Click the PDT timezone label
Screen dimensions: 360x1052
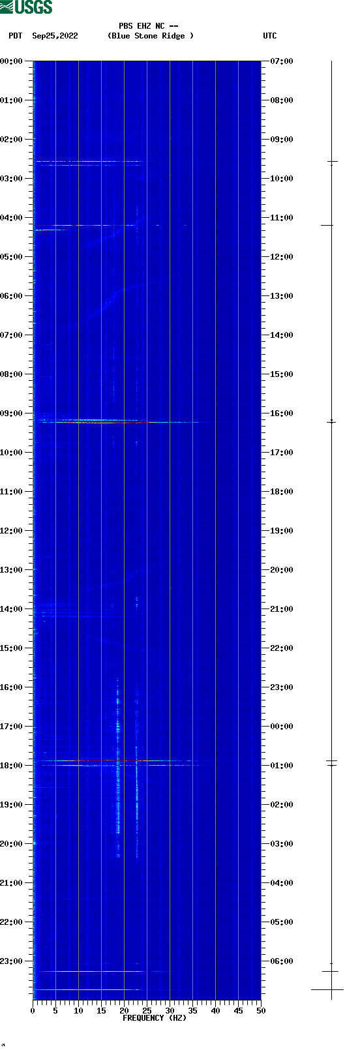coord(15,36)
